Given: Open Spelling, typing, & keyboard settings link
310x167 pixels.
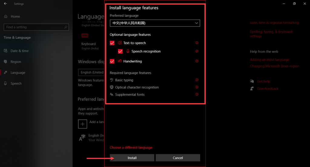Looking at the screenshot, I should (271, 34).
